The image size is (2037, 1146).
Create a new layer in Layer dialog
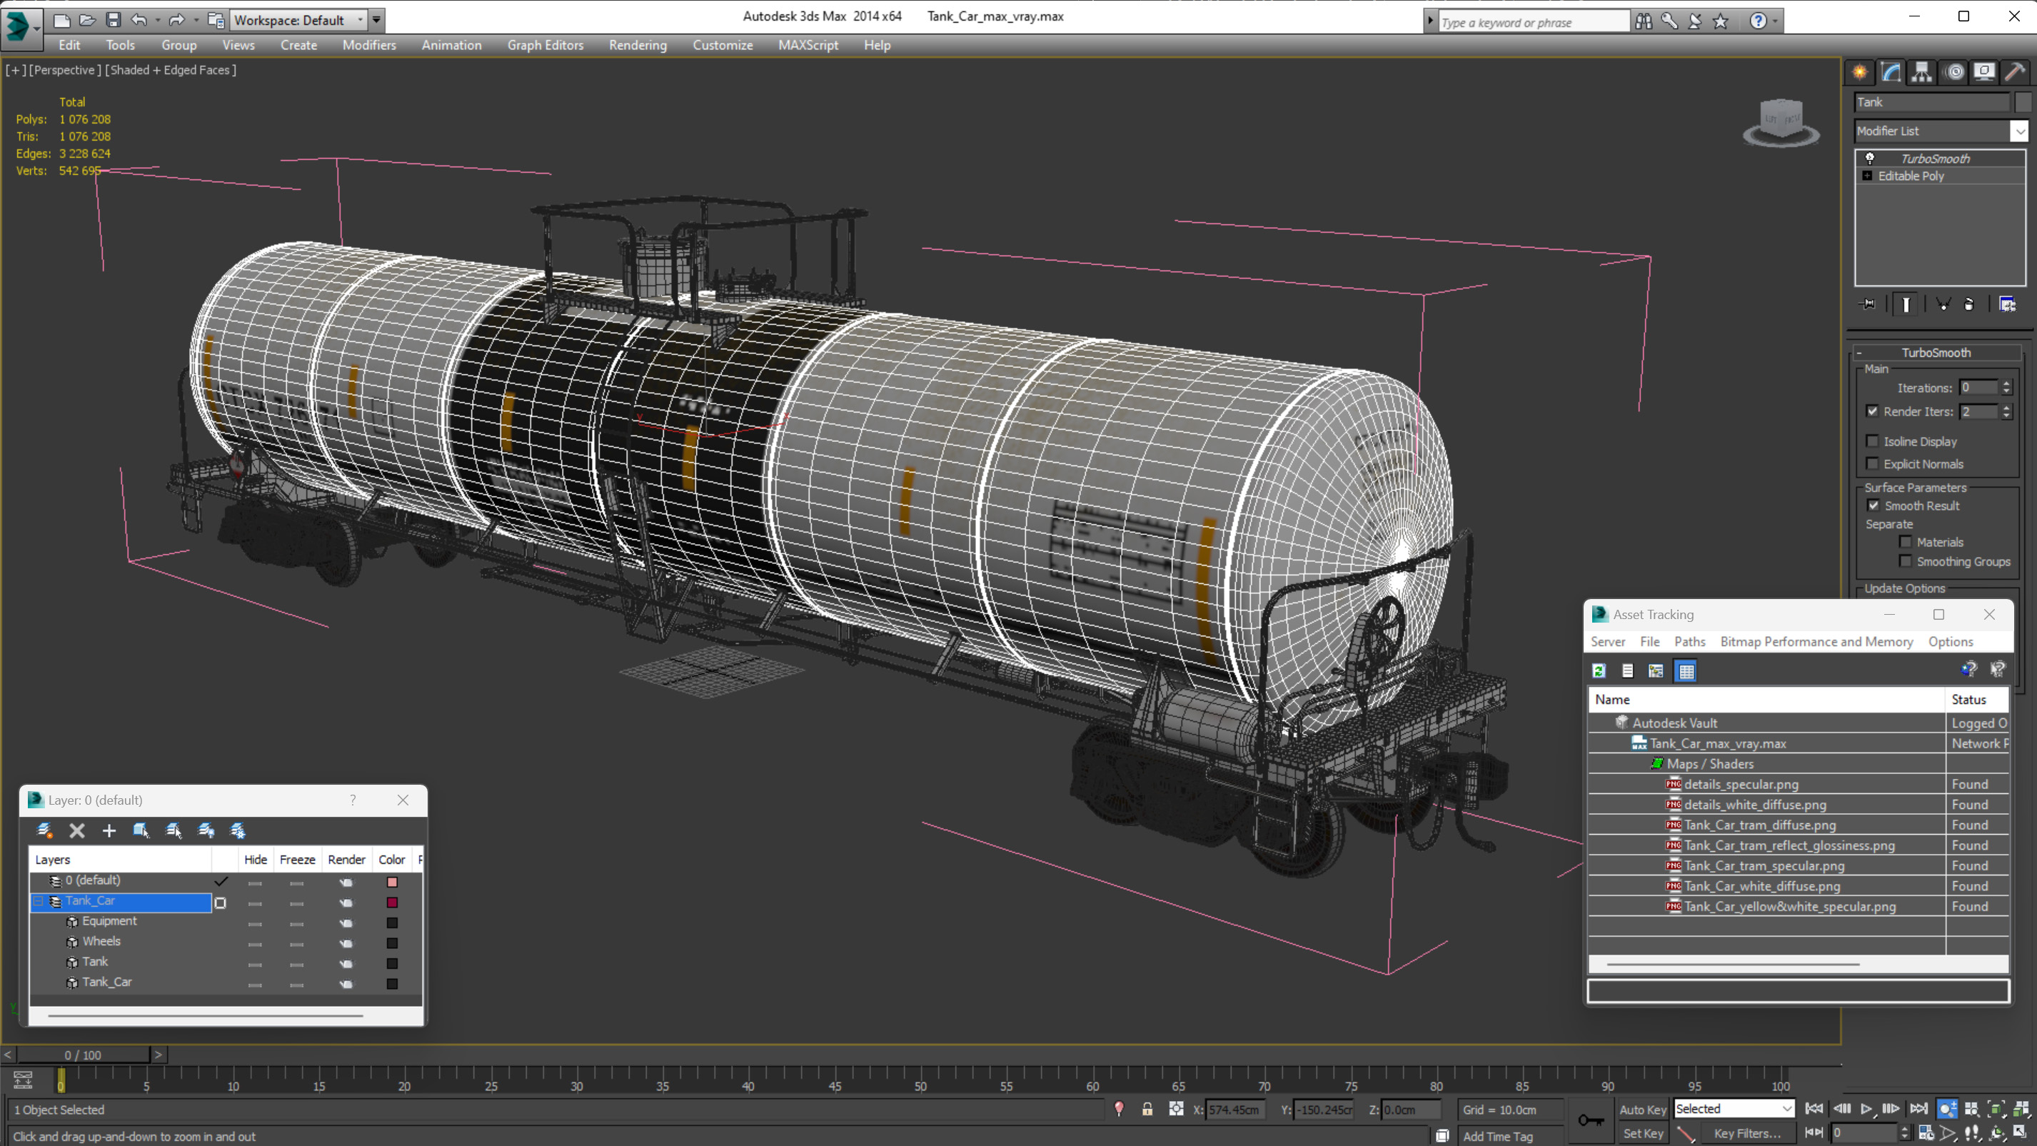tap(44, 830)
